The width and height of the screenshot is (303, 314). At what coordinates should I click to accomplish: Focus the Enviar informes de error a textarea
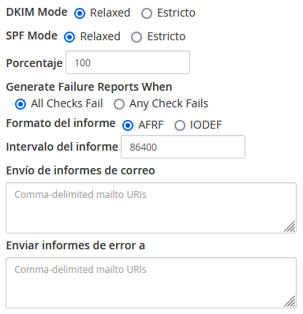[x=151, y=282]
